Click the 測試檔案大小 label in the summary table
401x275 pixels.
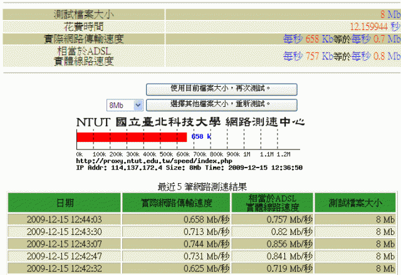click(84, 14)
